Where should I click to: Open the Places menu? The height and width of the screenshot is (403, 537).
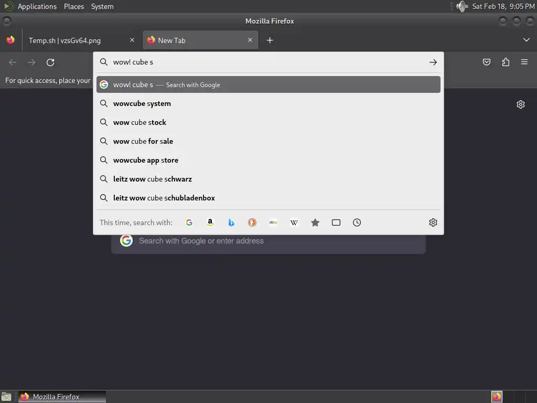[74, 6]
